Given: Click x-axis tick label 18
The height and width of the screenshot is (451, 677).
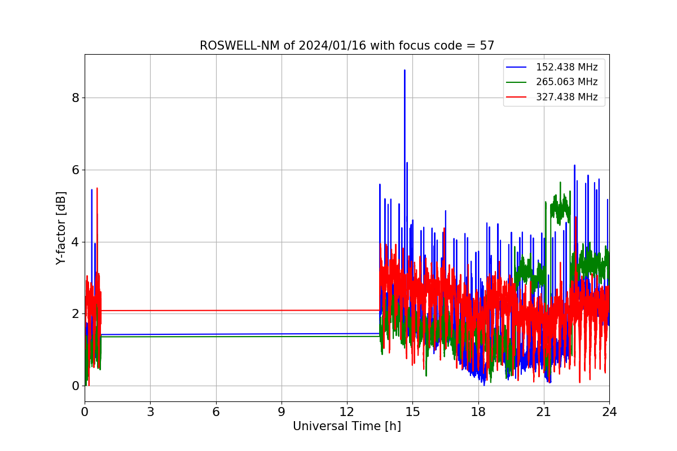Looking at the screenshot, I should point(478,412).
